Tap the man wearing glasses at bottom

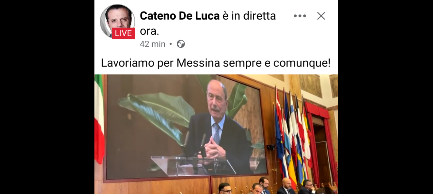pyautogui.click(x=225, y=189)
